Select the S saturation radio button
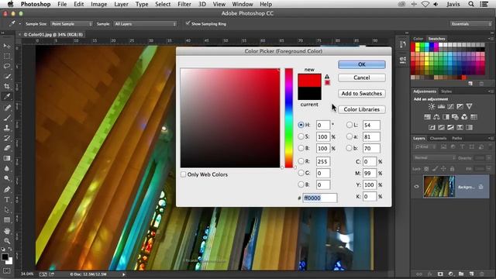The width and height of the screenshot is (496, 279). click(x=301, y=136)
